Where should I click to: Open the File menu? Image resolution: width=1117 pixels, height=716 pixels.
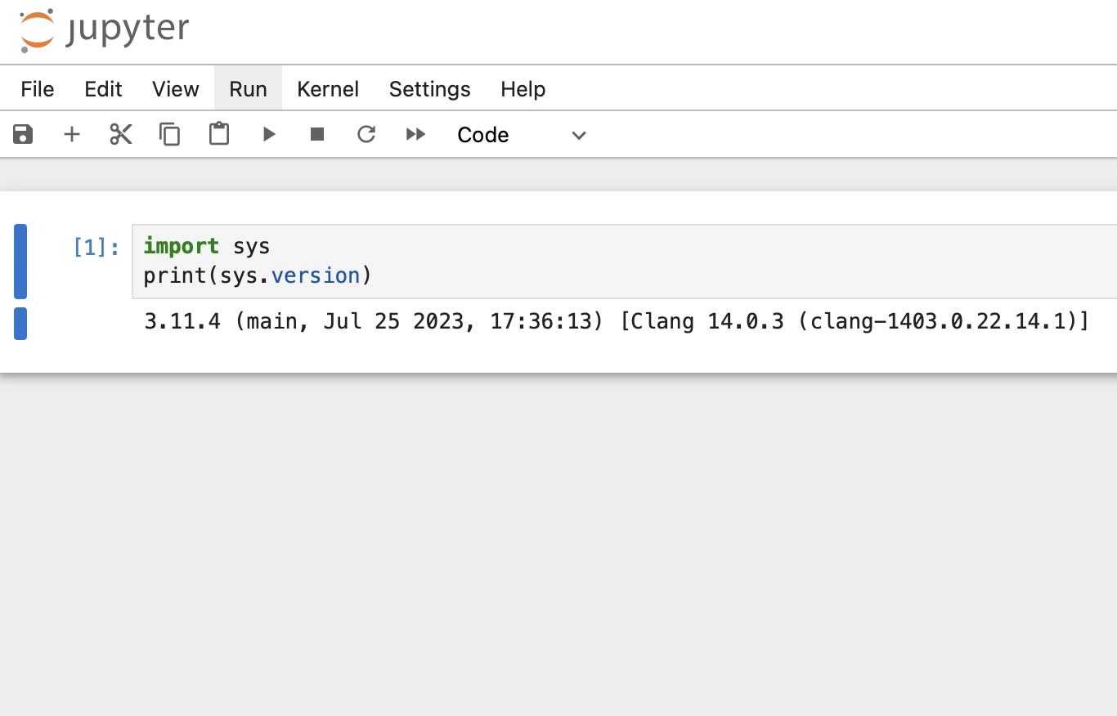[x=37, y=89]
